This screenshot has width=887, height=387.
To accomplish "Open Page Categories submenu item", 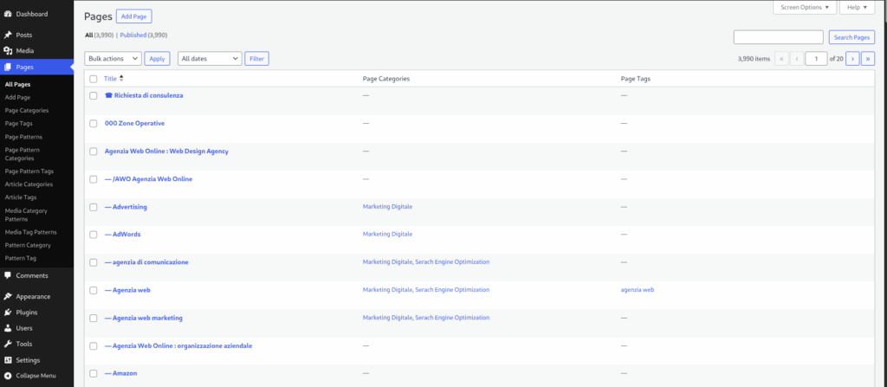I will (27, 110).
